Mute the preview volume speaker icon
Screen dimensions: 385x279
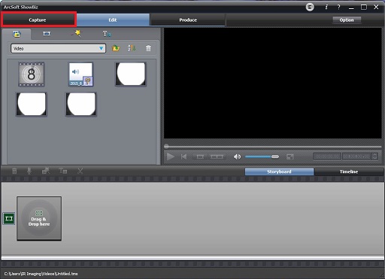237,157
